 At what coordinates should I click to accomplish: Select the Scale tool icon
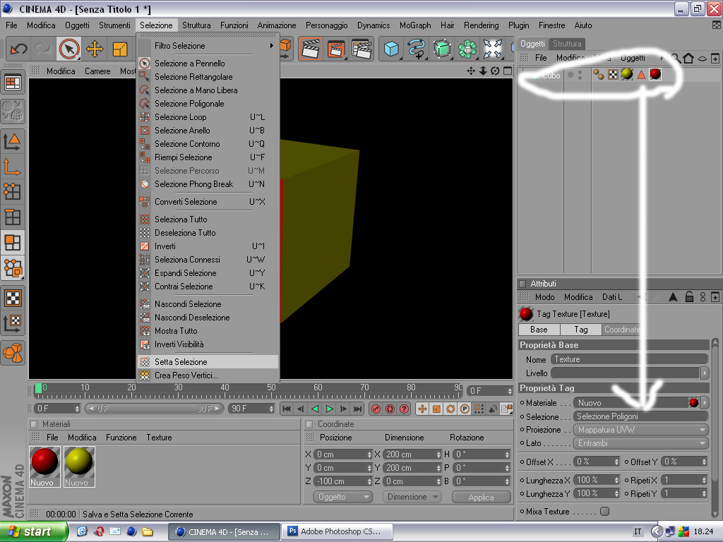tap(120, 49)
